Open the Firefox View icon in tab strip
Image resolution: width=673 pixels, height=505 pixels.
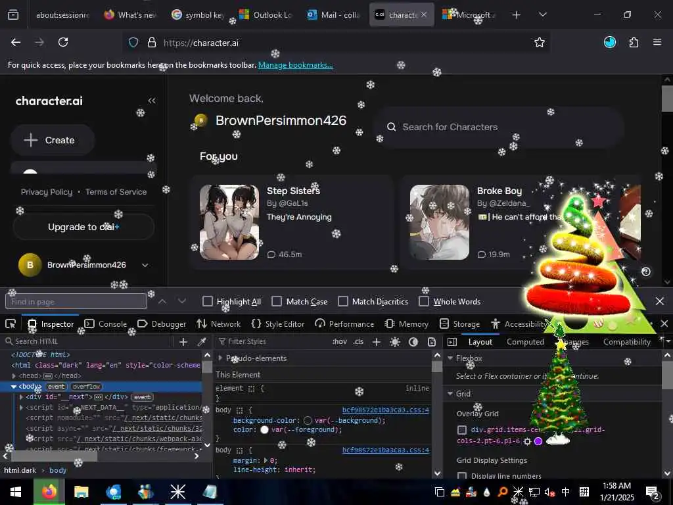[x=13, y=14]
